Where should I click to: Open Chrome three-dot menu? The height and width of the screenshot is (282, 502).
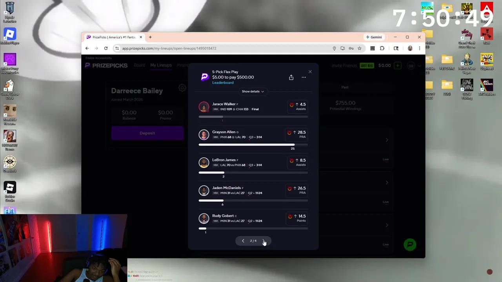419,48
